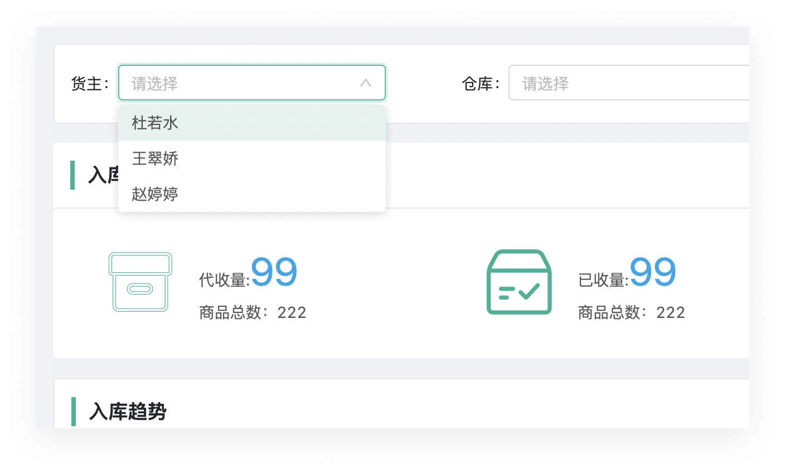This screenshot has height=473, width=785.
Task: Click 商品总数: 222 under 已收量
Action: point(631,312)
